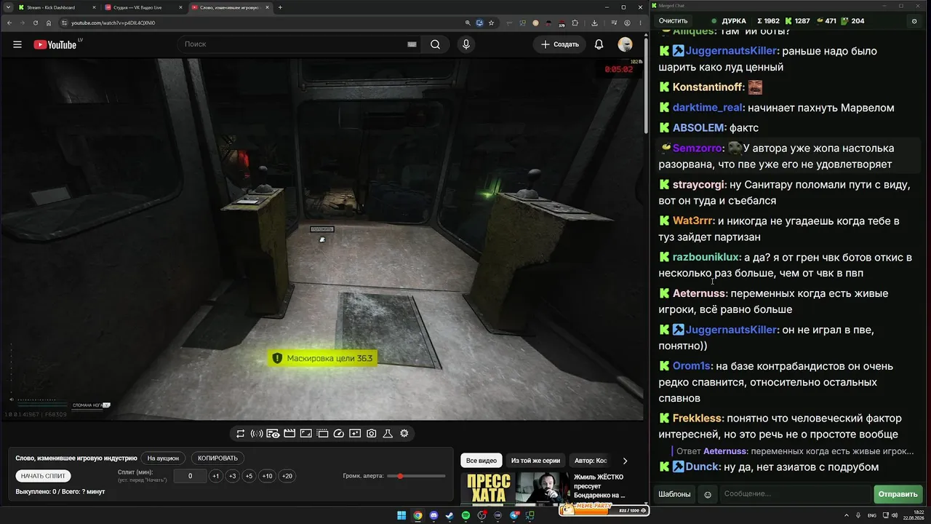This screenshot has height=524, width=931.
Task: Add +10 minutes to split
Action: (268, 476)
